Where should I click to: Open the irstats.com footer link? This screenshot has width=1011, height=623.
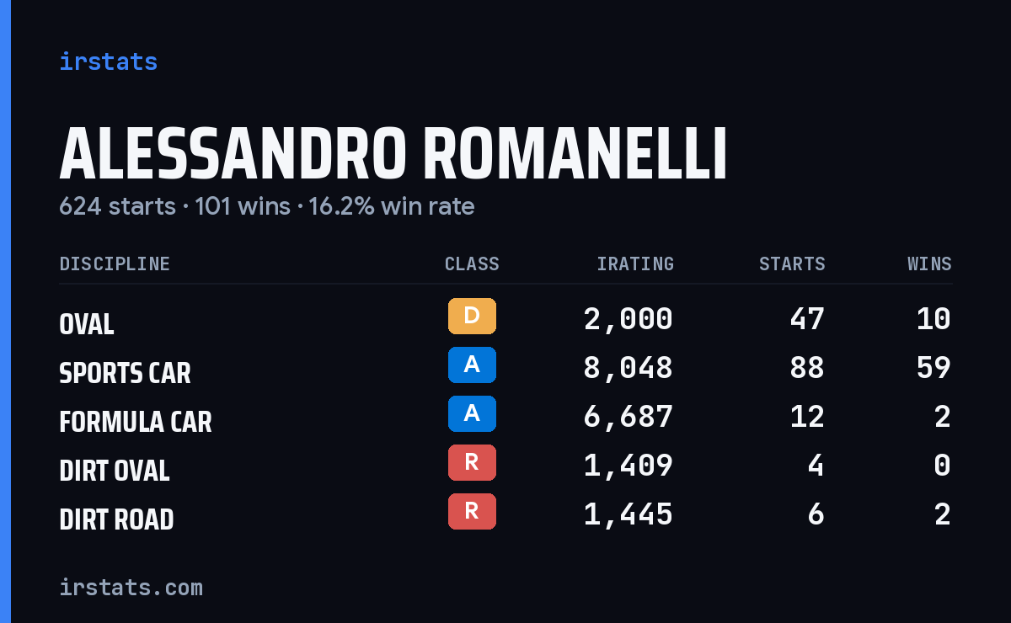131,587
